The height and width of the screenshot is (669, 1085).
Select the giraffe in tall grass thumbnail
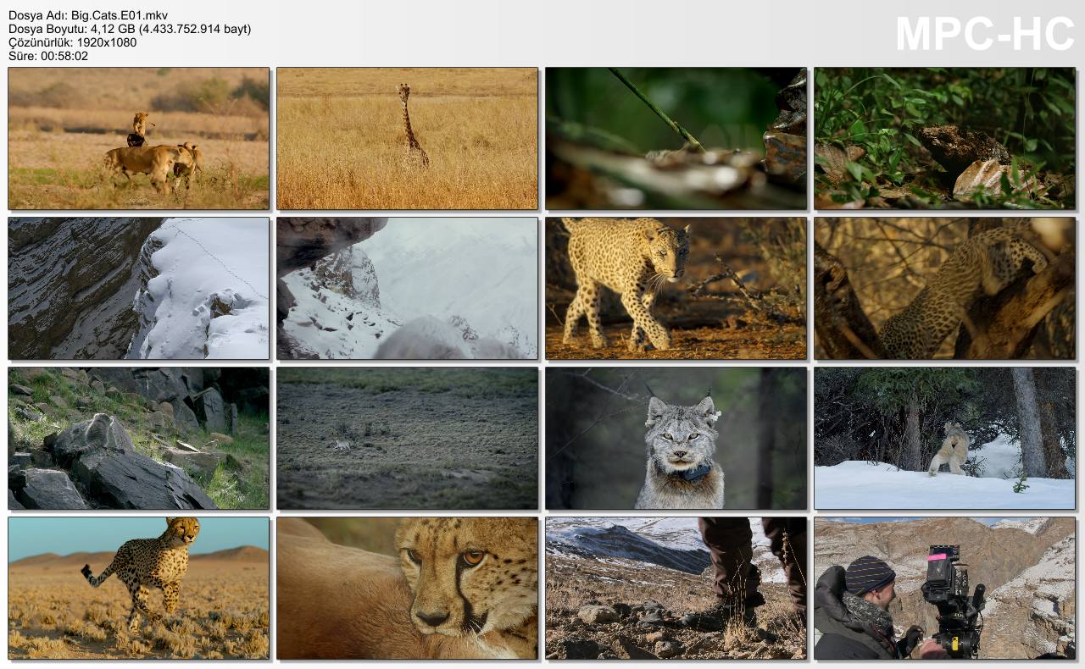(408, 139)
